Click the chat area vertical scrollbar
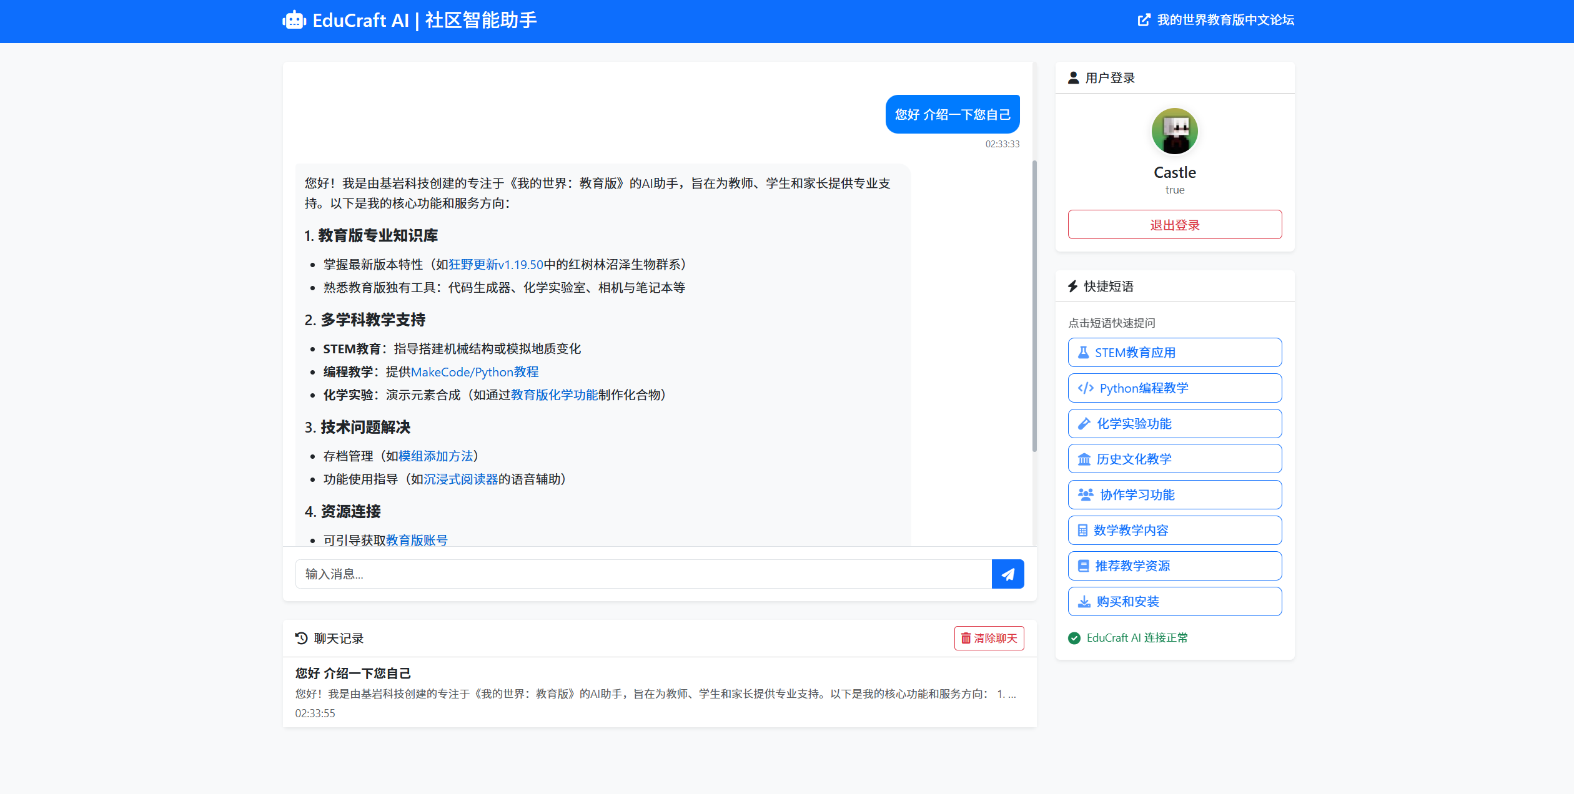This screenshot has height=794, width=1574. [1034, 306]
